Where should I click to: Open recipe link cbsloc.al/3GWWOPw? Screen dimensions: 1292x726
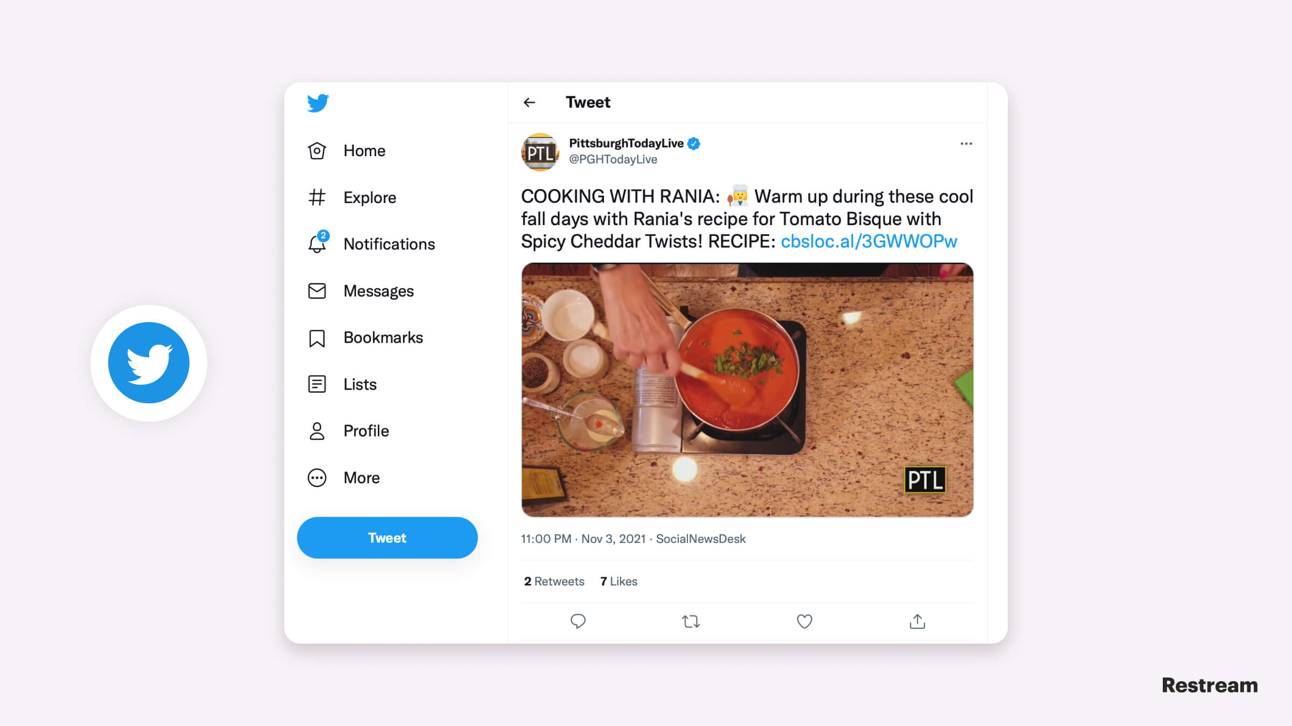tap(869, 241)
